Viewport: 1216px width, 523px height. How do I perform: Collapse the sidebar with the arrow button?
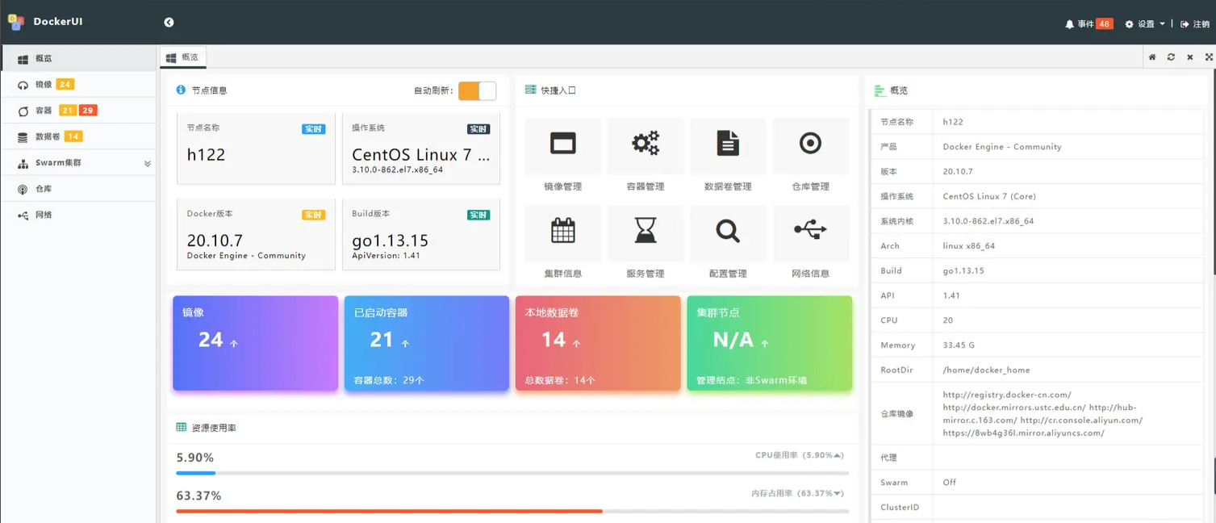click(x=169, y=23)
